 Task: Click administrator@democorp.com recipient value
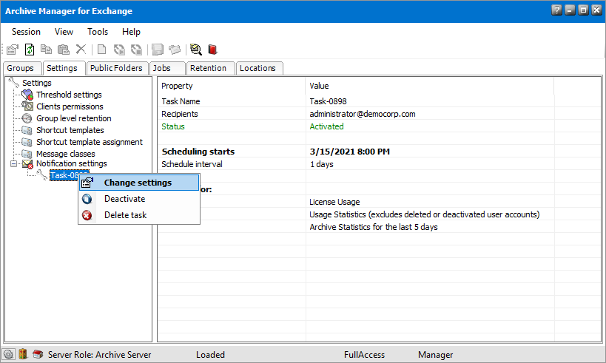(x=363, y=114)
